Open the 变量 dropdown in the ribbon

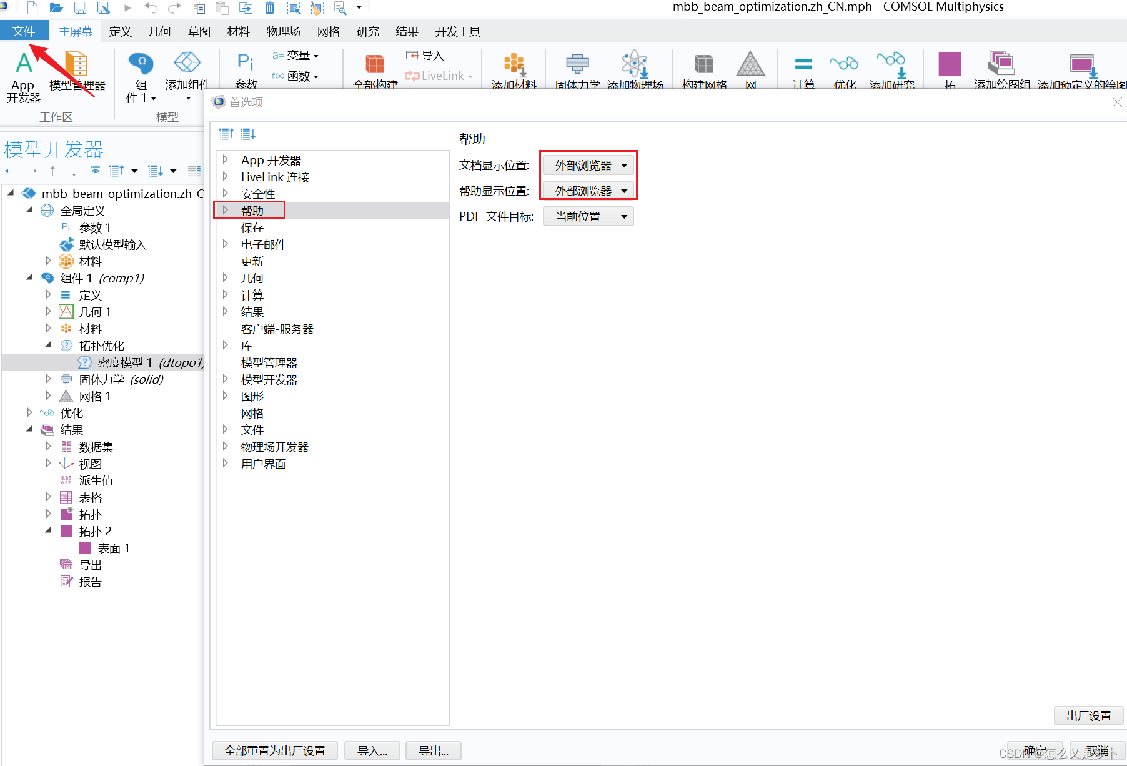(x=296, y=56)
